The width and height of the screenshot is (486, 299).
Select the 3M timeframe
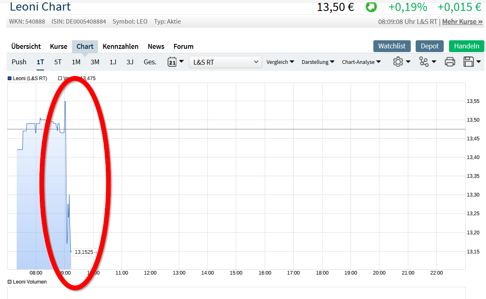(95, 62)
